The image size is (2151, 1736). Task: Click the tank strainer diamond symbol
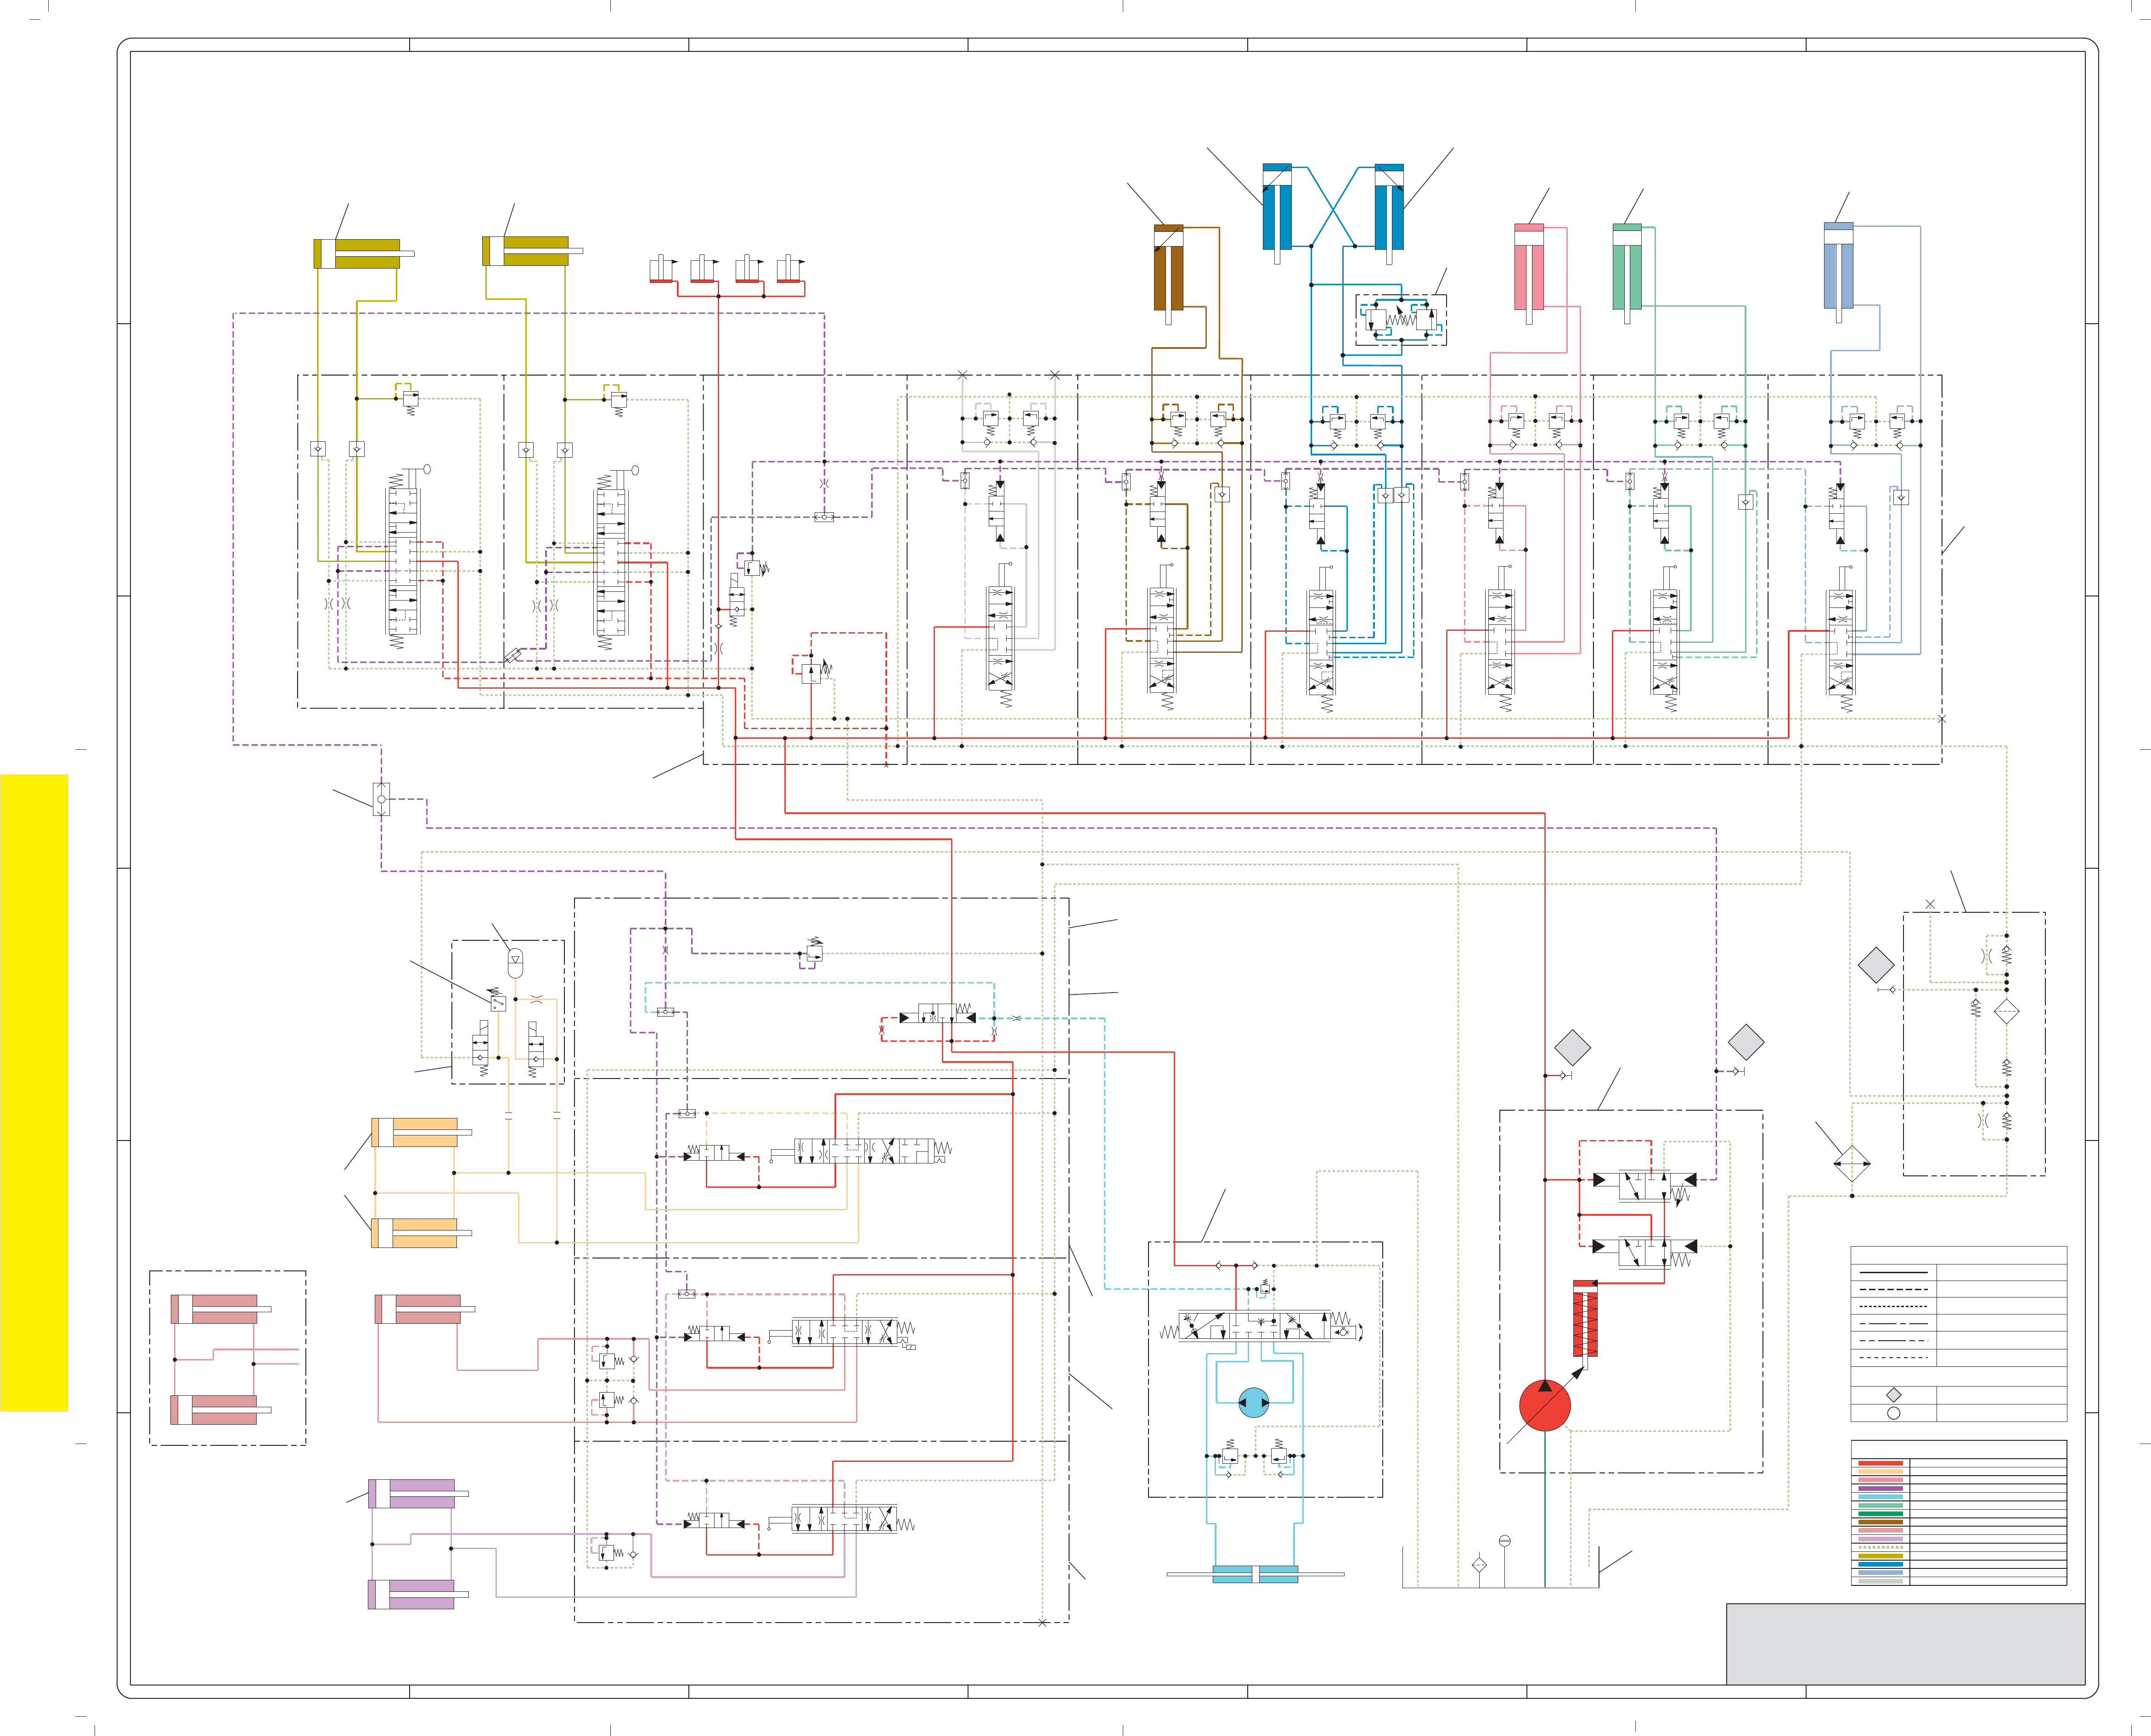pos(1479,1565)
